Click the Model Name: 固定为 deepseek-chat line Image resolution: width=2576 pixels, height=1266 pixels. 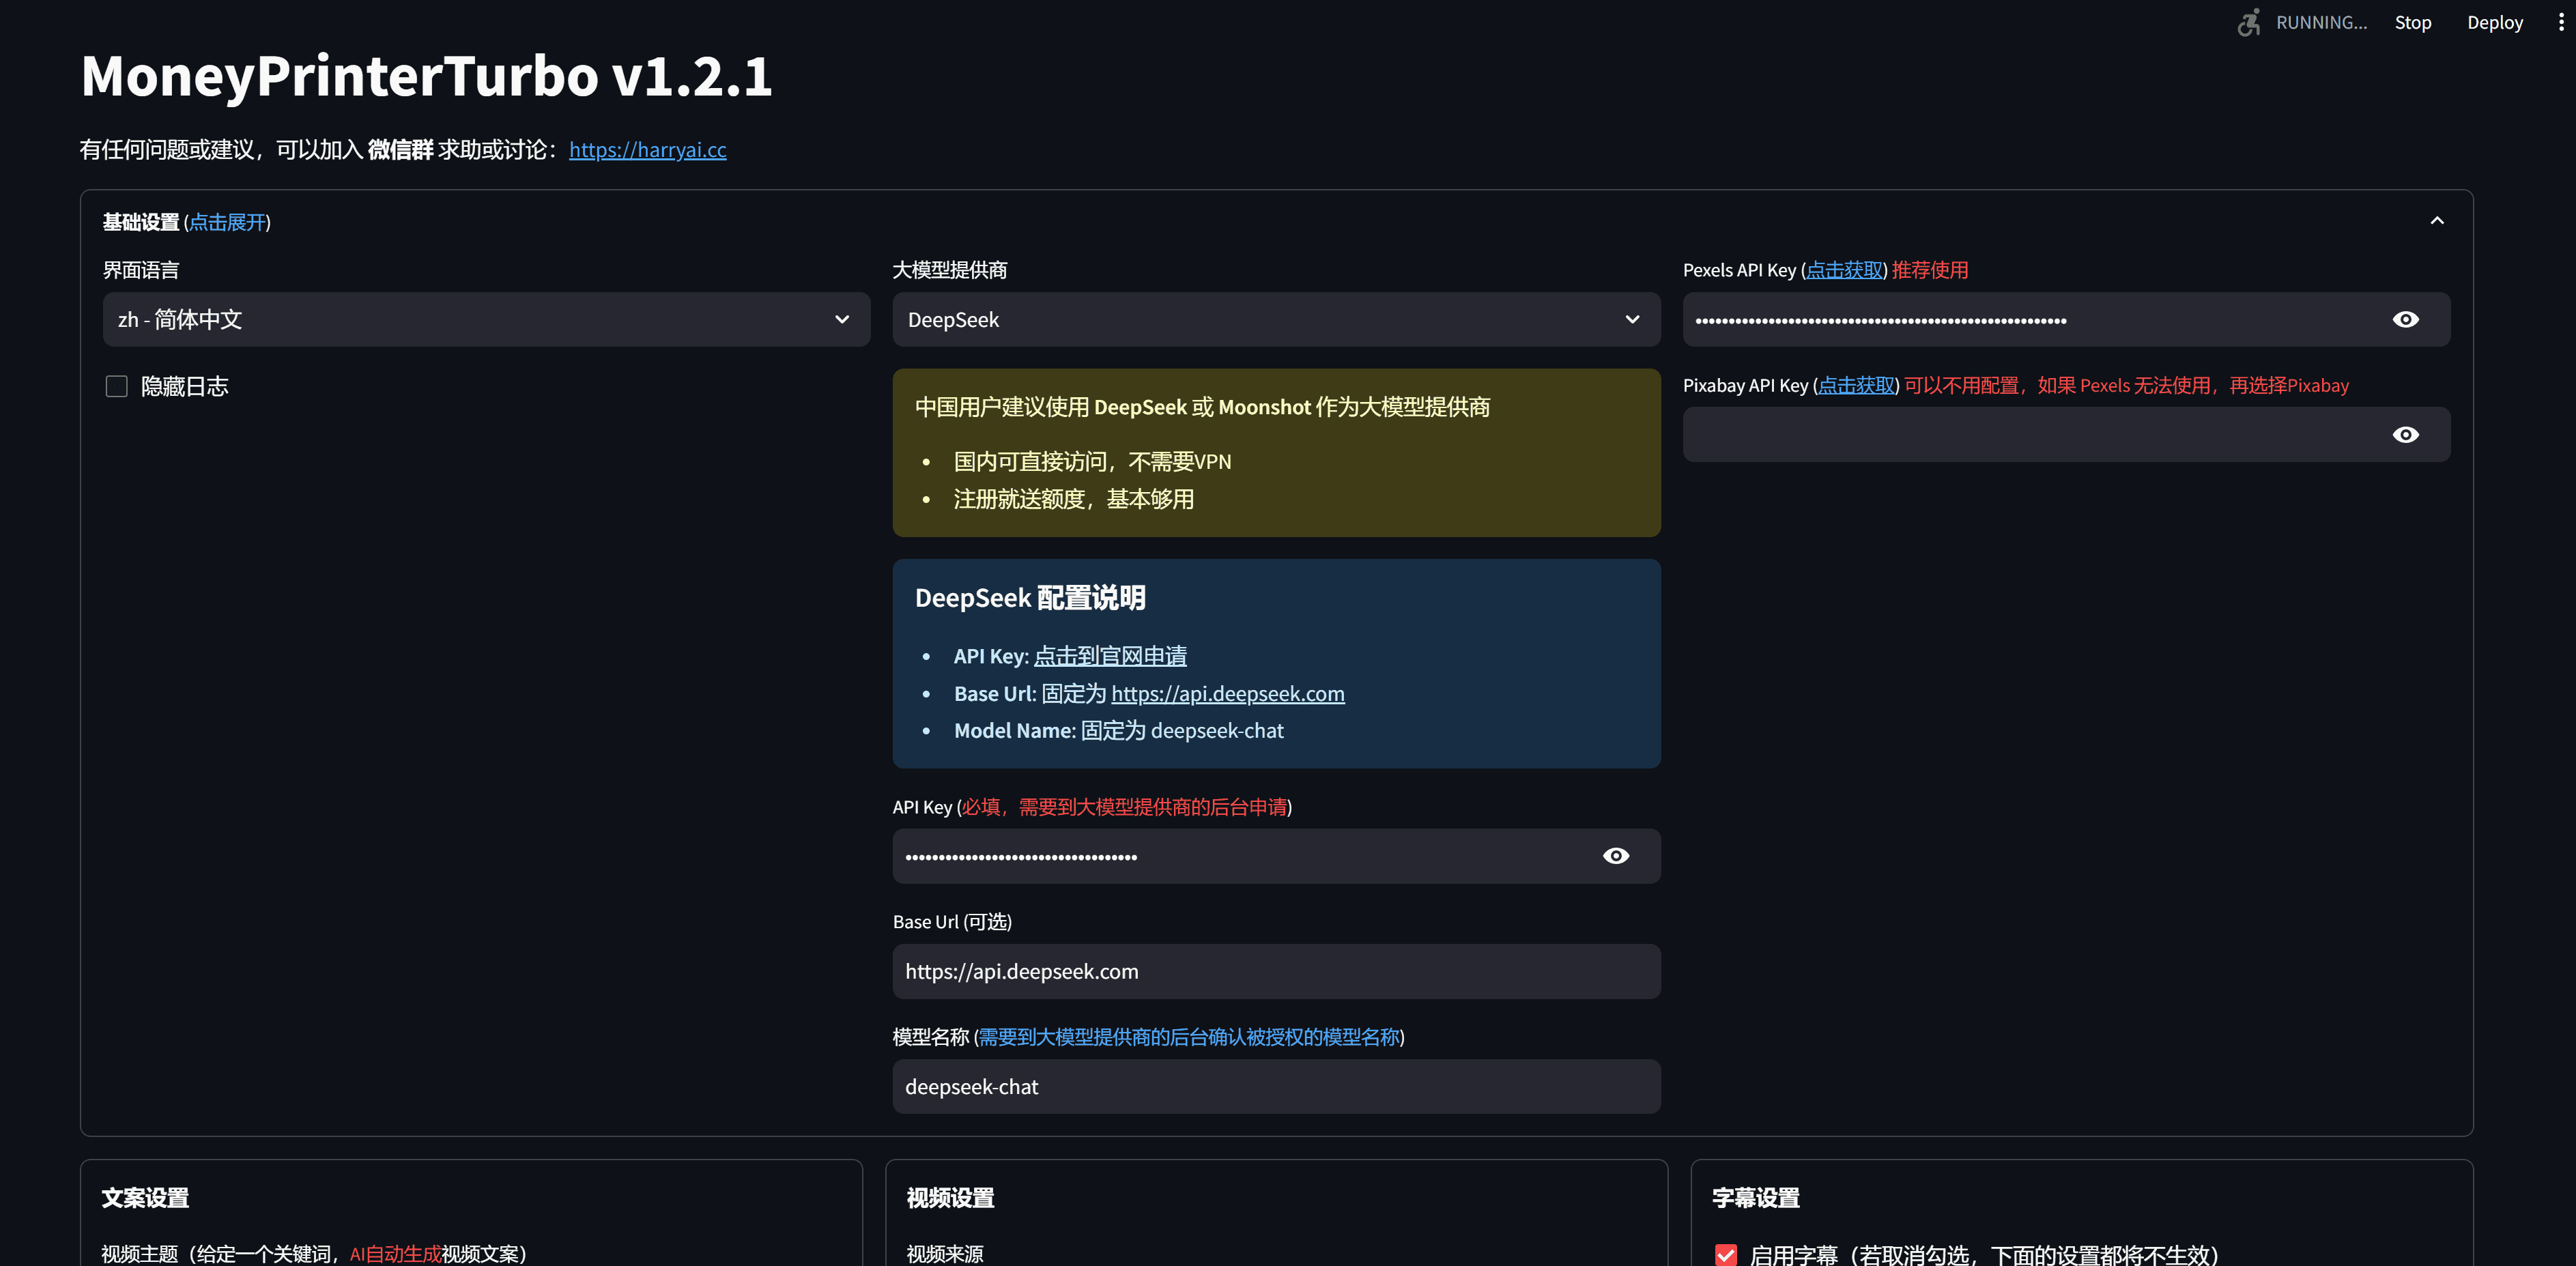click(1118, 730)
